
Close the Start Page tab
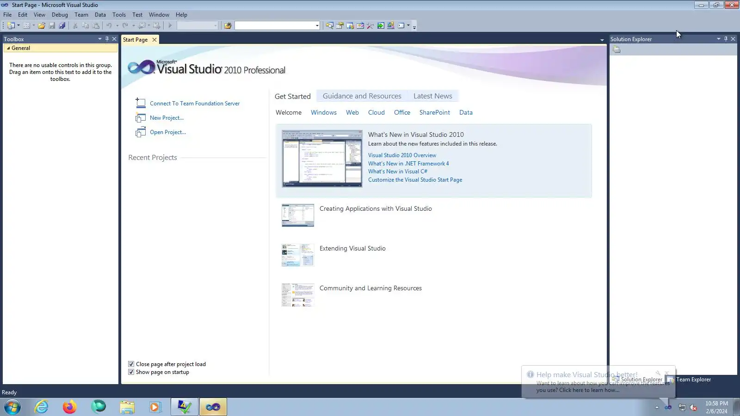(154, 40)
